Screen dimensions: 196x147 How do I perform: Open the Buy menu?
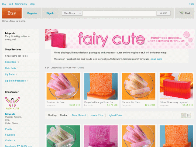4,4
